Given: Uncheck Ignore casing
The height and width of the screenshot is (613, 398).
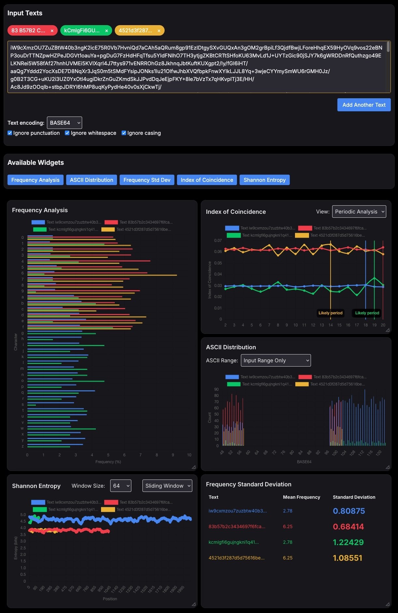Looking at the screenshot, I should (124, 133).
